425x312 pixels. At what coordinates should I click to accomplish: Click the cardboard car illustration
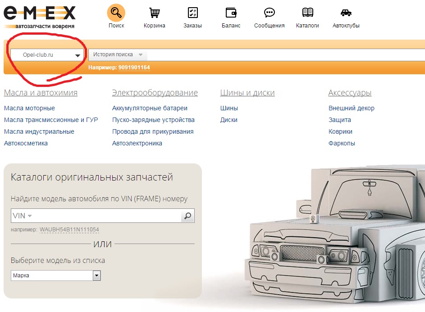pyautogui.click(x=335, y=234)
